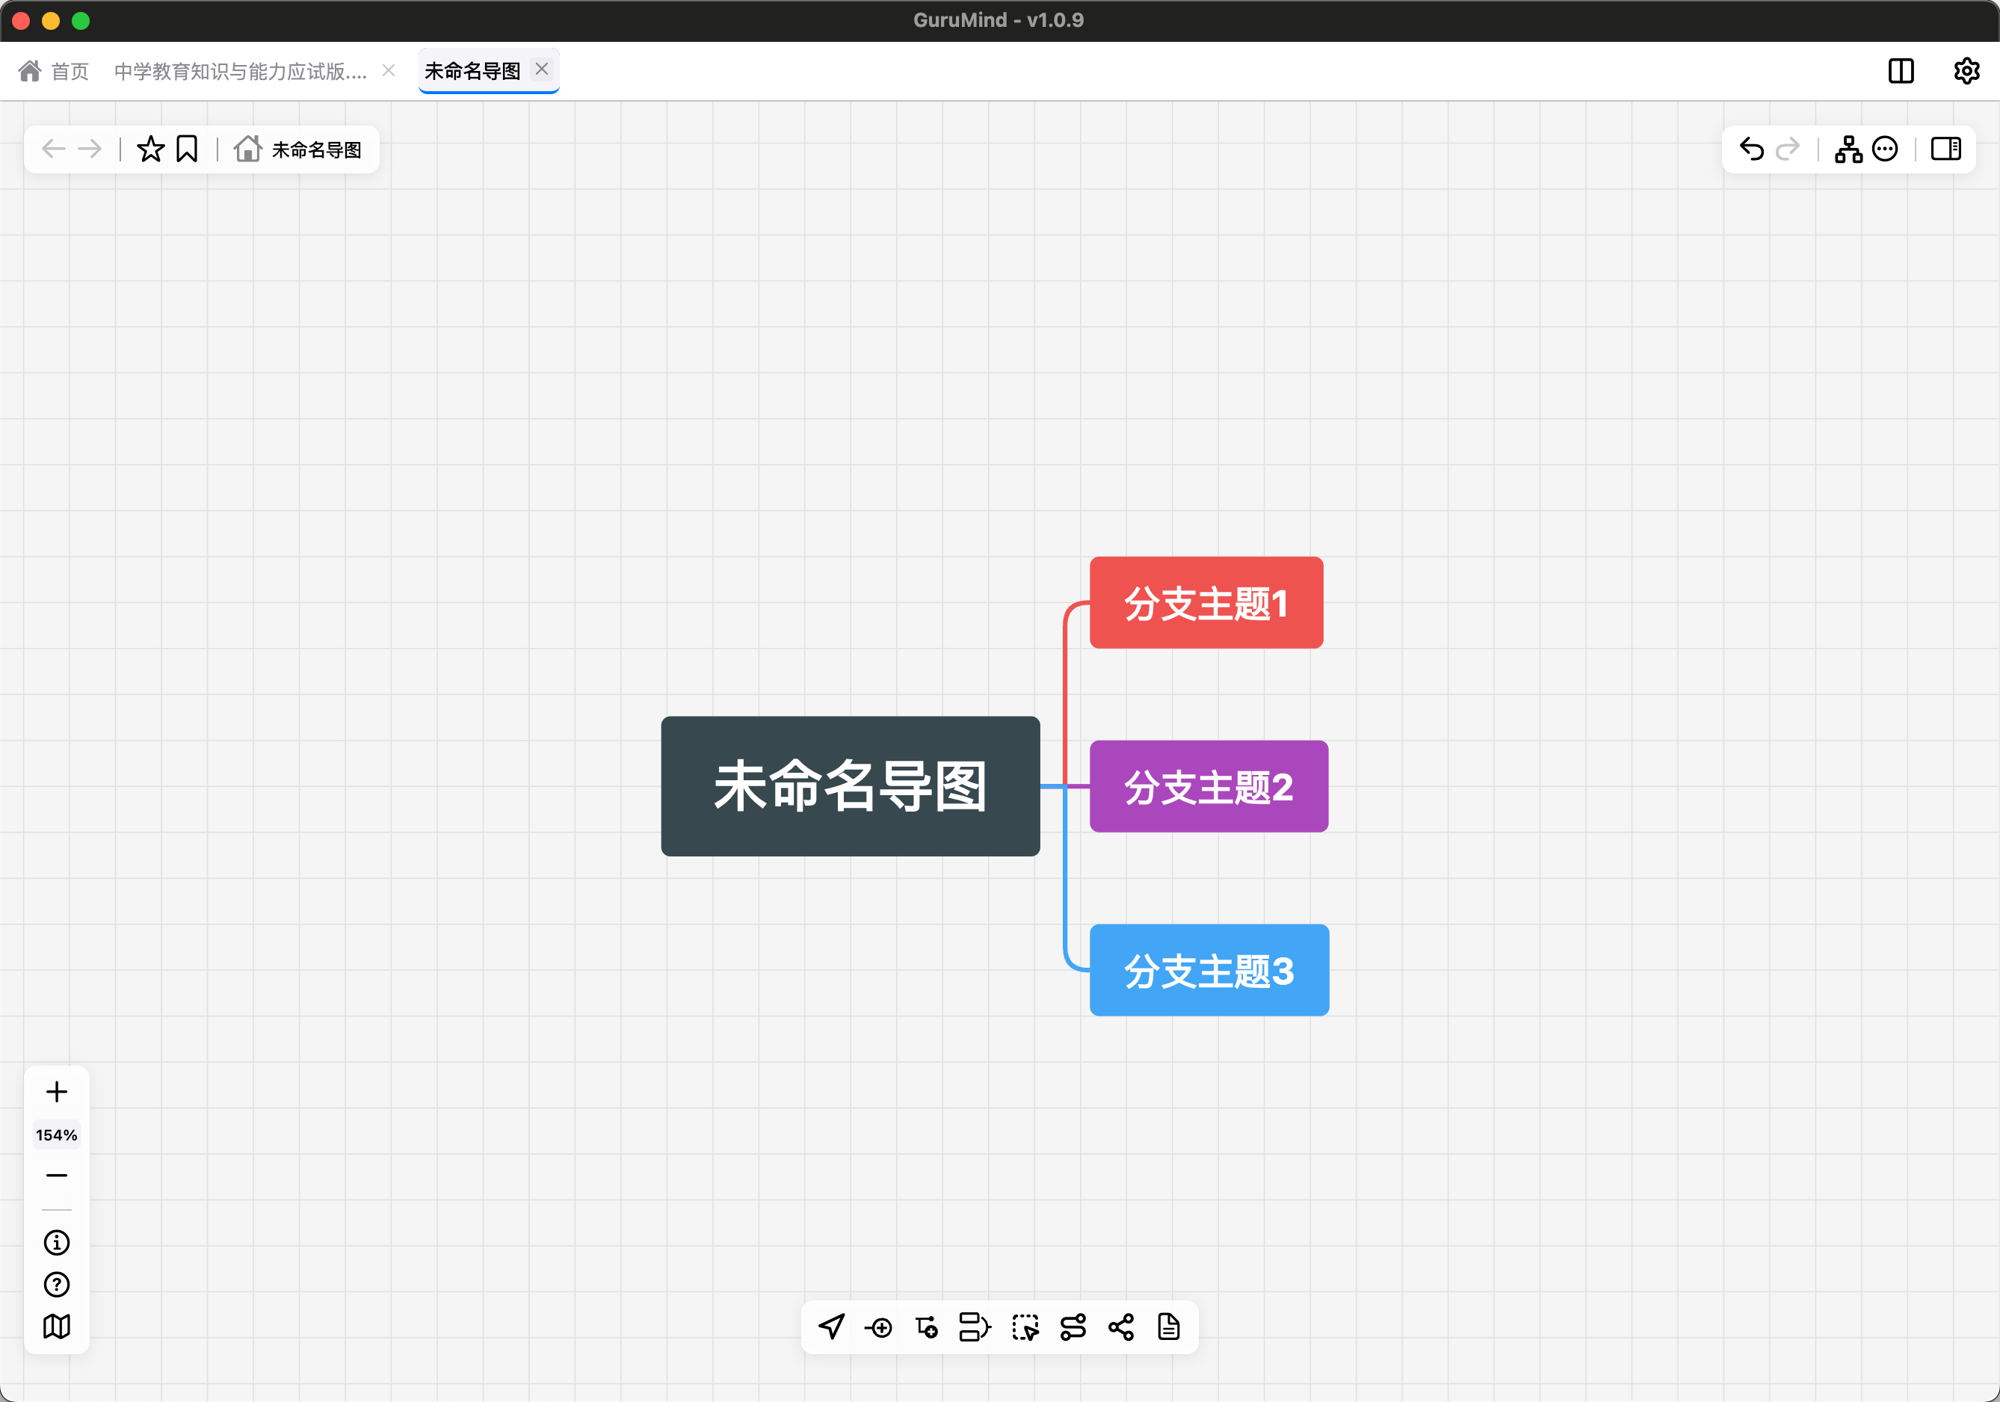The height and width of the screenshot is (1402, 2000).
Task: Select the purple 分支主题2 node
Action: click(1207, 786)
